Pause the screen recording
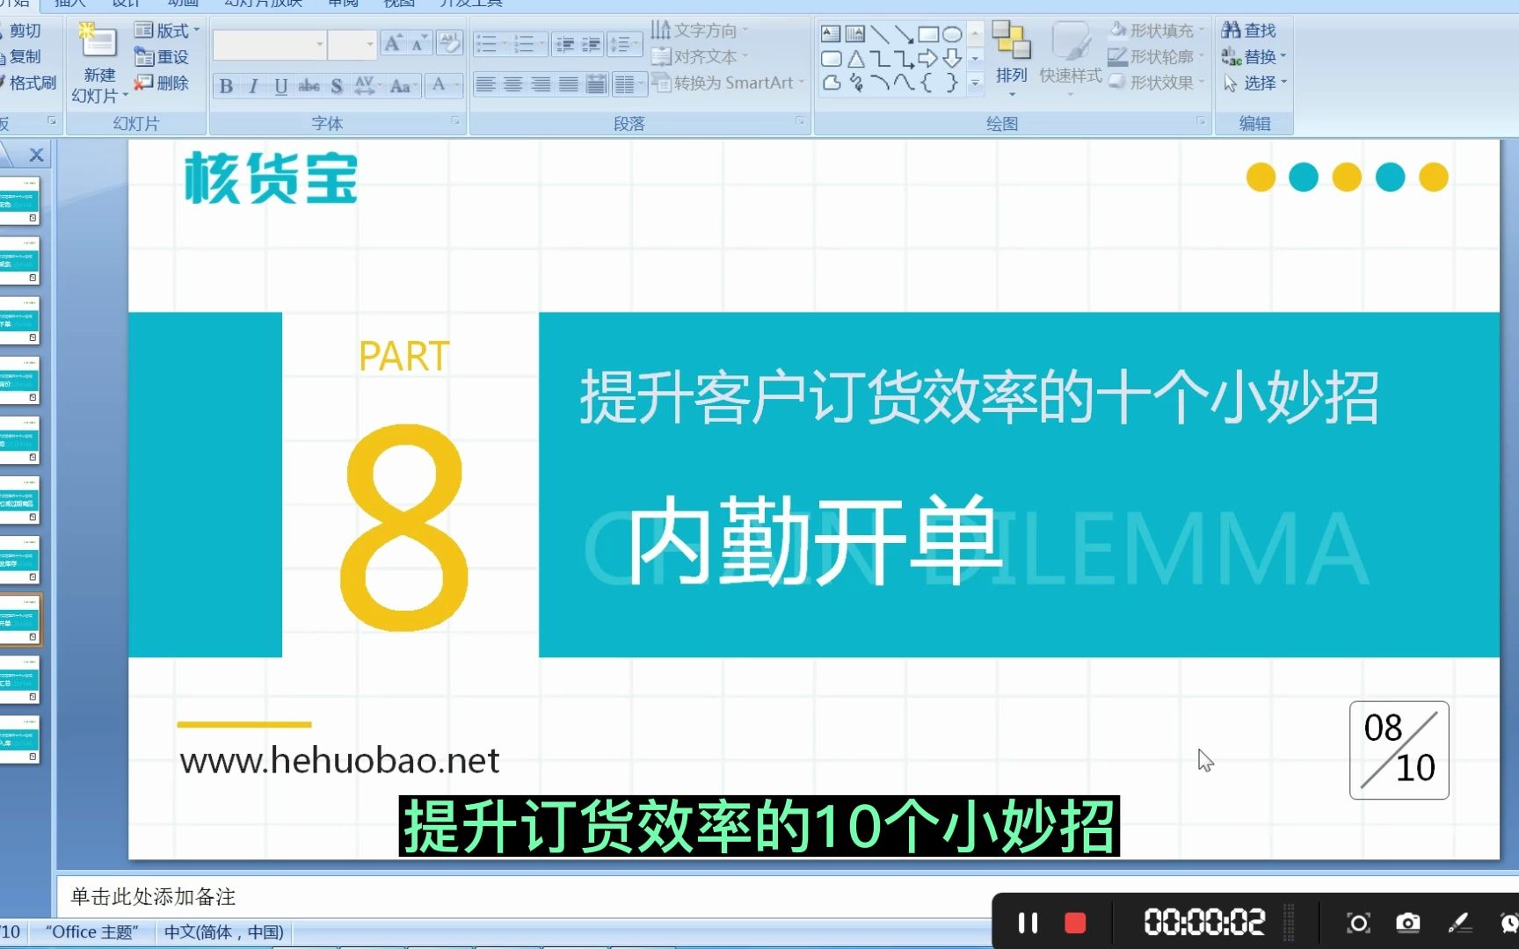The width and height of the screenshot is (1519, 949). (x=1028, y=923)
